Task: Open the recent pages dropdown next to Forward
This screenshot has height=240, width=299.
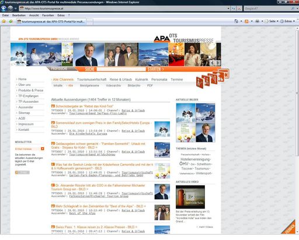Action: 16,9
